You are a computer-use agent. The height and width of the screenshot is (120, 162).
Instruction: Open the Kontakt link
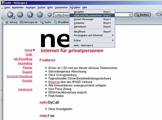[27, 80]
